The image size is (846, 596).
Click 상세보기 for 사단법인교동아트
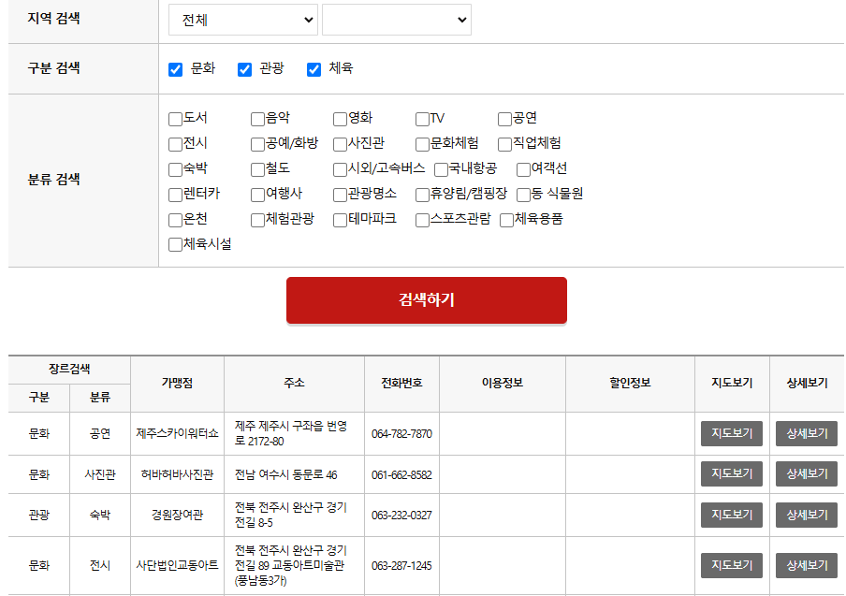(805, 565)
